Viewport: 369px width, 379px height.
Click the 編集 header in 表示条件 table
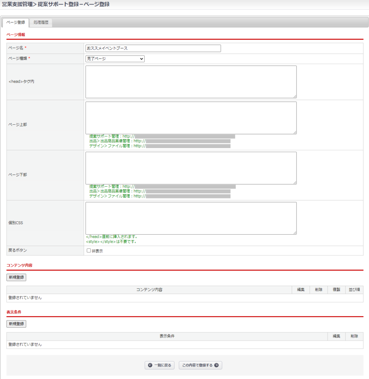pyautogui.click(x=336, y=336)
